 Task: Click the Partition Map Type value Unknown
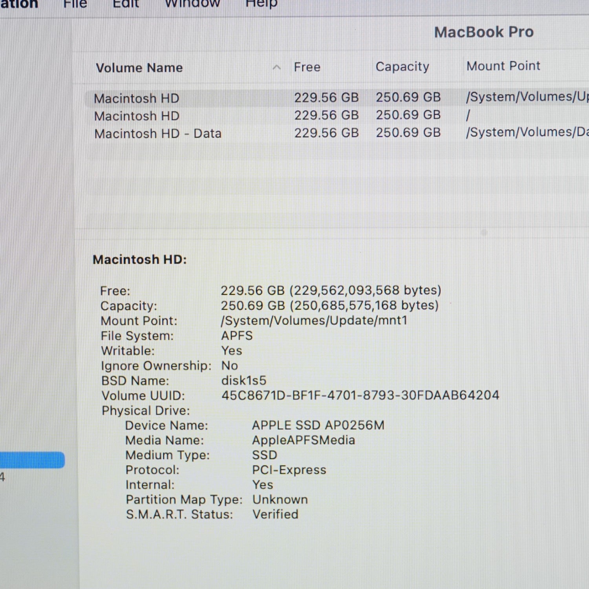tap(280, 499)
